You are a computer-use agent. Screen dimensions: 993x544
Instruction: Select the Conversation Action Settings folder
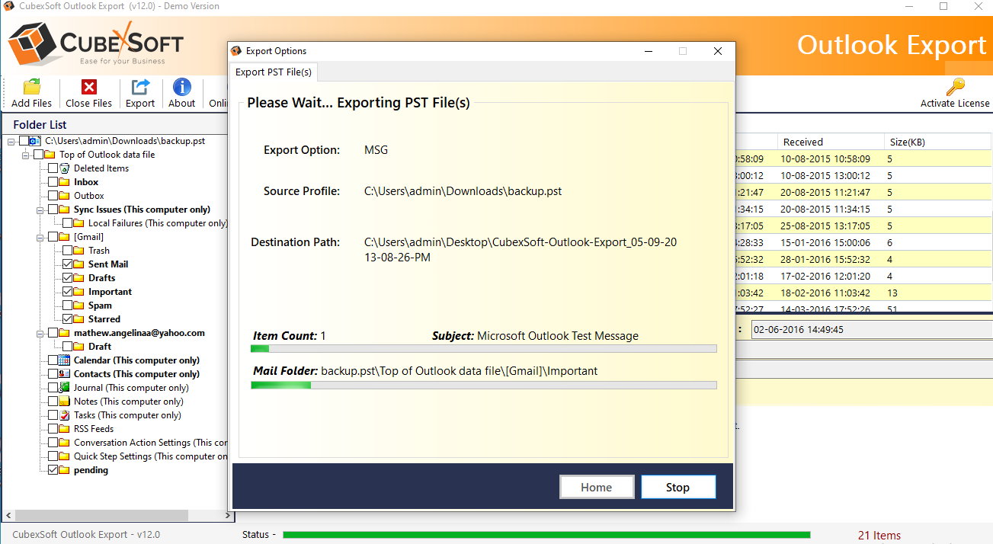150,443
